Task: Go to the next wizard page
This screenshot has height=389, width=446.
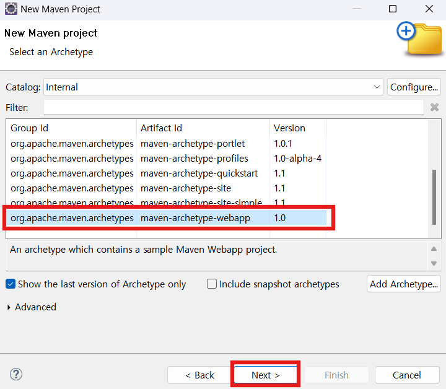Action: tap(265, 375)
